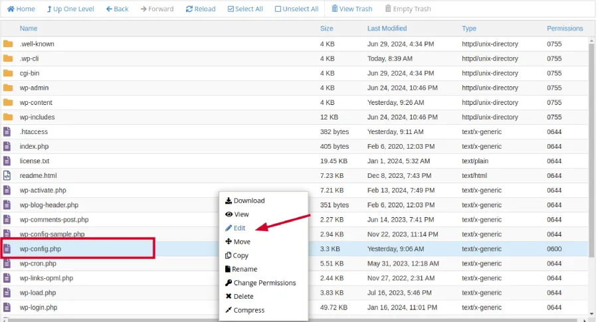The height and width of the screenshot is (322, 598).
Task: Go to Home in the toolbar
Action: coord(21,9)
